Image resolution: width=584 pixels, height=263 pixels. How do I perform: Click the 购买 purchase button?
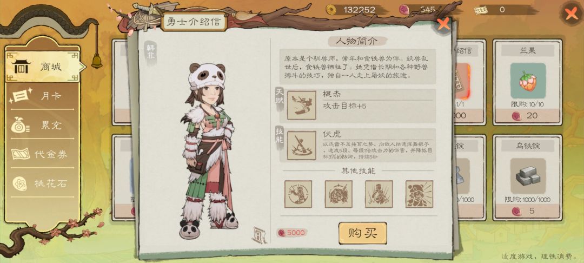pos(363,233)
